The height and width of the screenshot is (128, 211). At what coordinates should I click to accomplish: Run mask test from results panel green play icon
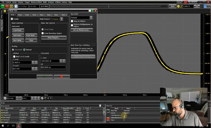(x=108, y=111)
